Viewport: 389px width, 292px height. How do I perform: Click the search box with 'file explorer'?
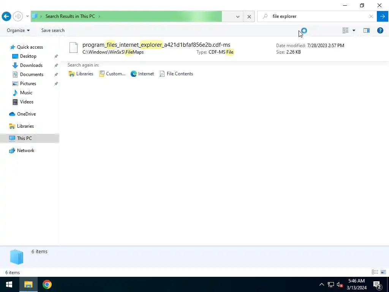(x=317, y=16)
